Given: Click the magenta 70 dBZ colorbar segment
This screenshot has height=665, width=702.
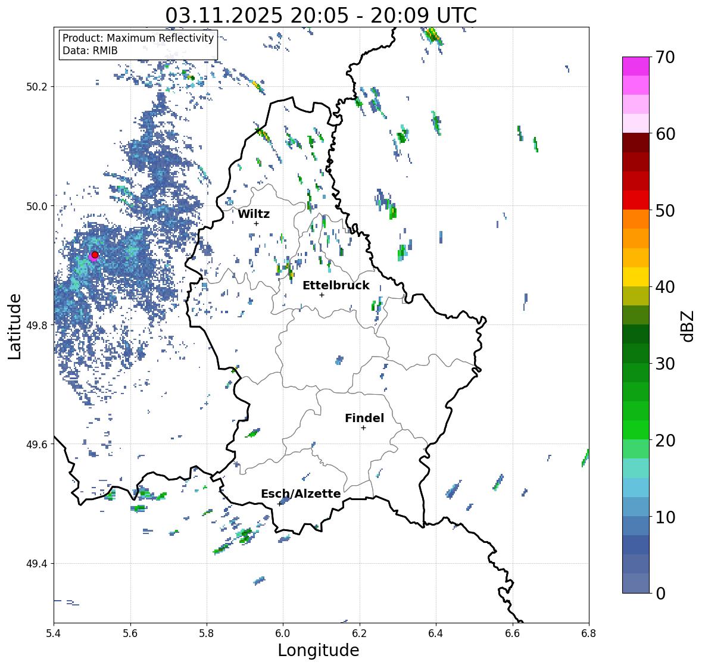Looking at the screenshot, I should [636, 66].
